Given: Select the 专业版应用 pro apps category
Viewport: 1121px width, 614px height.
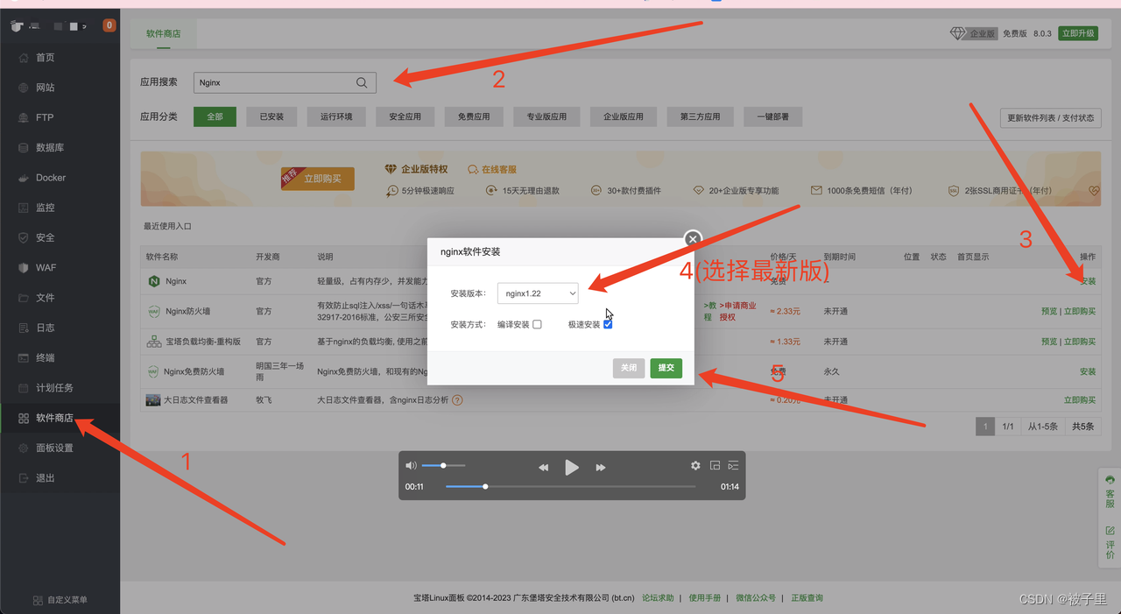Looking at the screenshot, I should pos(546,116).
